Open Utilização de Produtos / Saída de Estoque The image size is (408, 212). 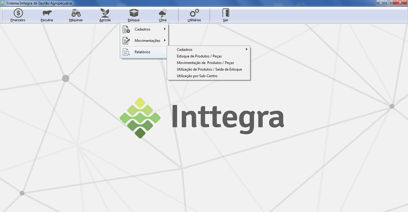tap(208, 69)
